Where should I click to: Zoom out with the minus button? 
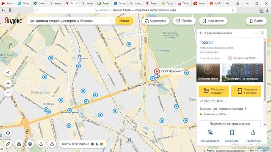[8, 93]
